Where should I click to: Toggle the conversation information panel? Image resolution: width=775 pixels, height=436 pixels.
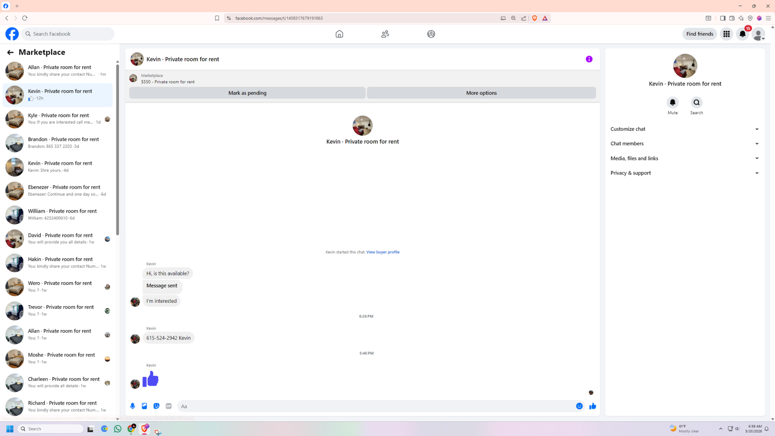click(589, 59)
